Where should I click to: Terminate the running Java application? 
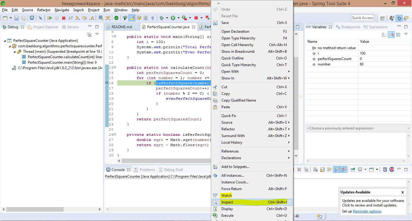[x=64, y=18]
